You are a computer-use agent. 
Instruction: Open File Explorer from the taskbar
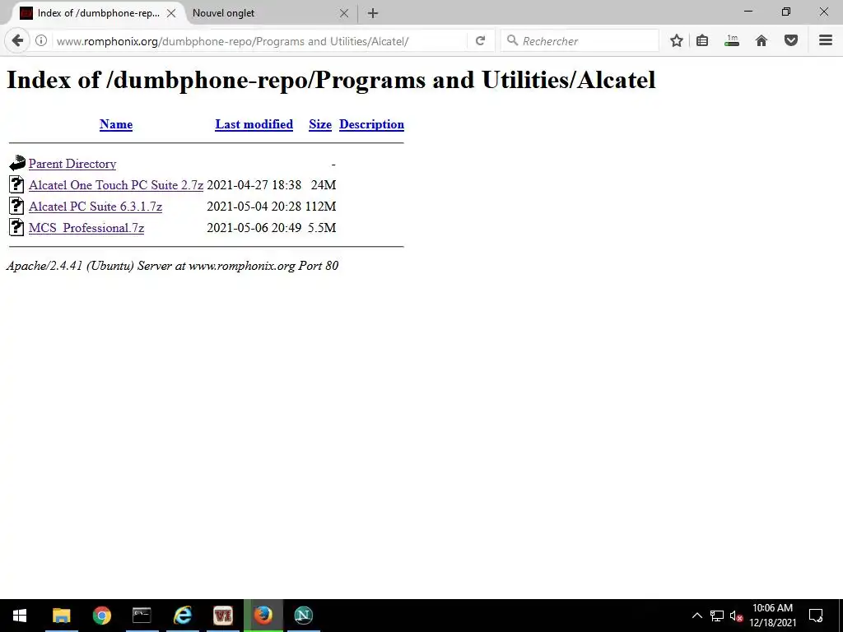point(61,616)
